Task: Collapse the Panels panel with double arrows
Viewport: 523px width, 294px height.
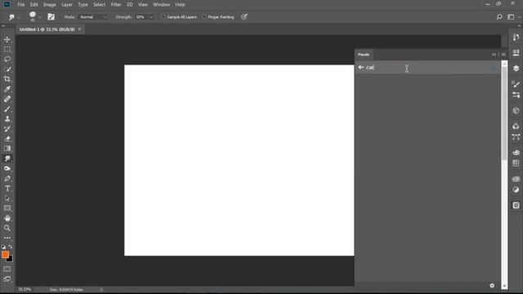Action: click(x=494, y=55)
